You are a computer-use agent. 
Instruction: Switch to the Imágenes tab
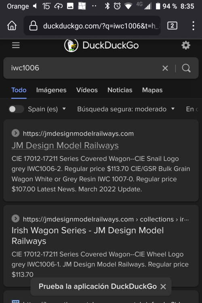[x=51, y=90]
